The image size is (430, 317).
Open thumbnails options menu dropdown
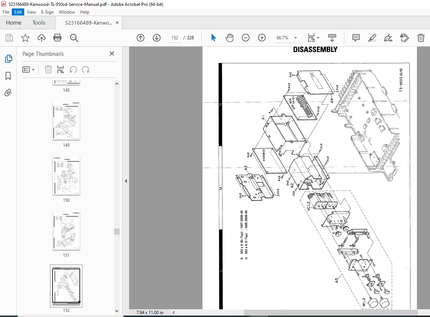click(x=29, y=70)
